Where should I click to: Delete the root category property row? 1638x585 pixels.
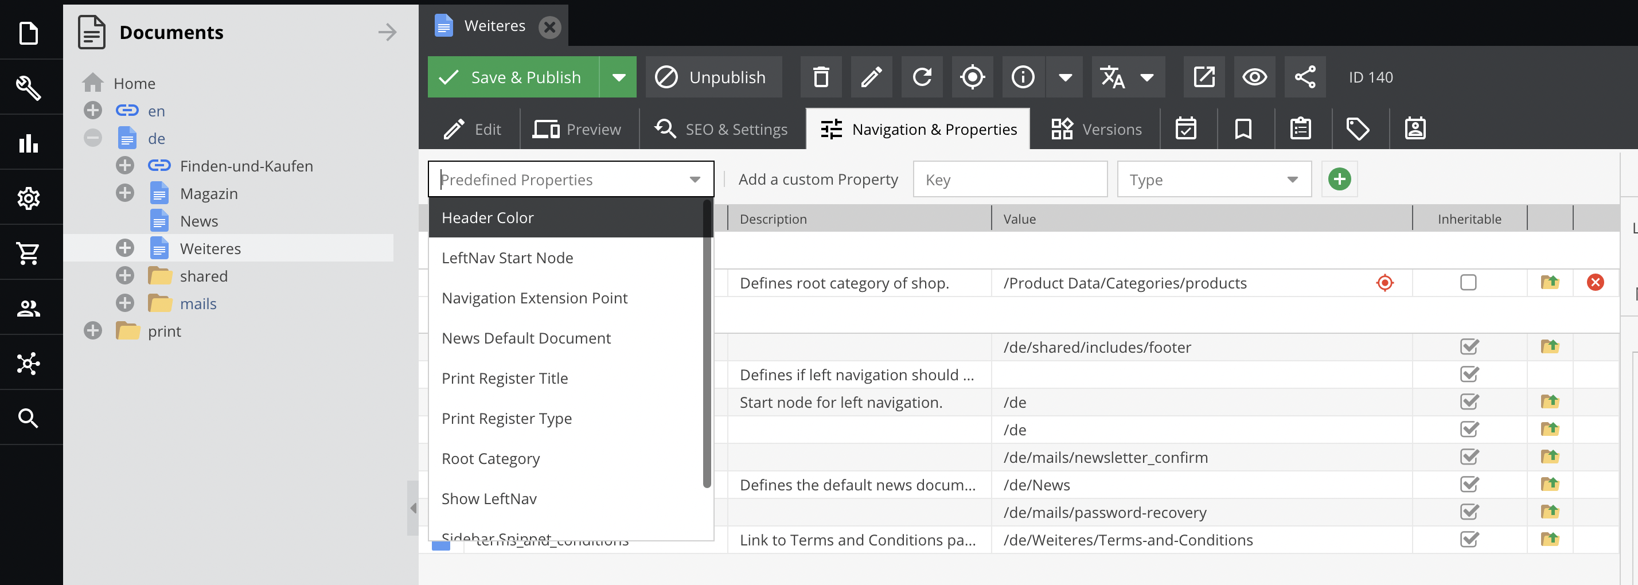click(1595, 282)
